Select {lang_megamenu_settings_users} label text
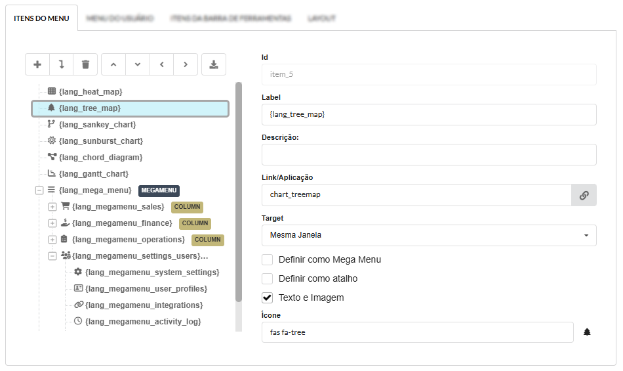This screenshot has height=371, width=623. 140,256
